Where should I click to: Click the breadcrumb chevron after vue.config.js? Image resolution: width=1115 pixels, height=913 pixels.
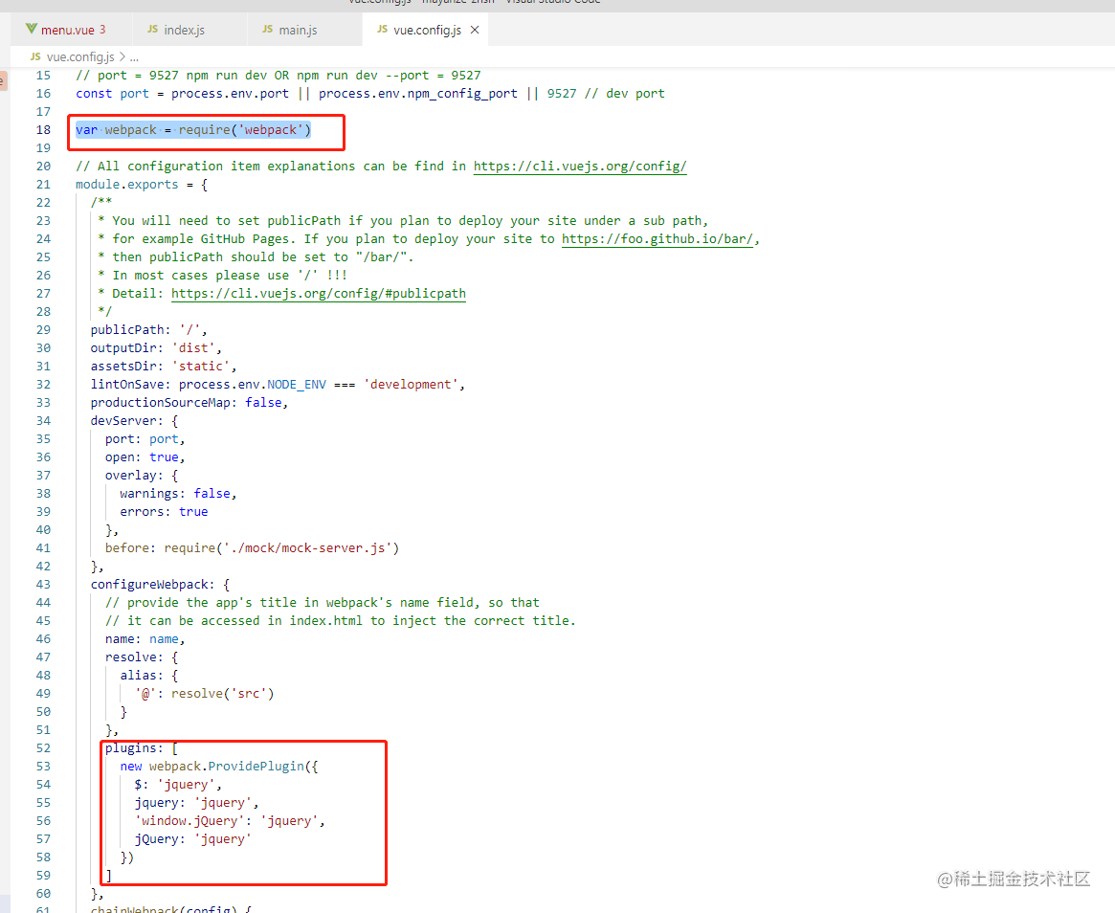tap(123, 56)
